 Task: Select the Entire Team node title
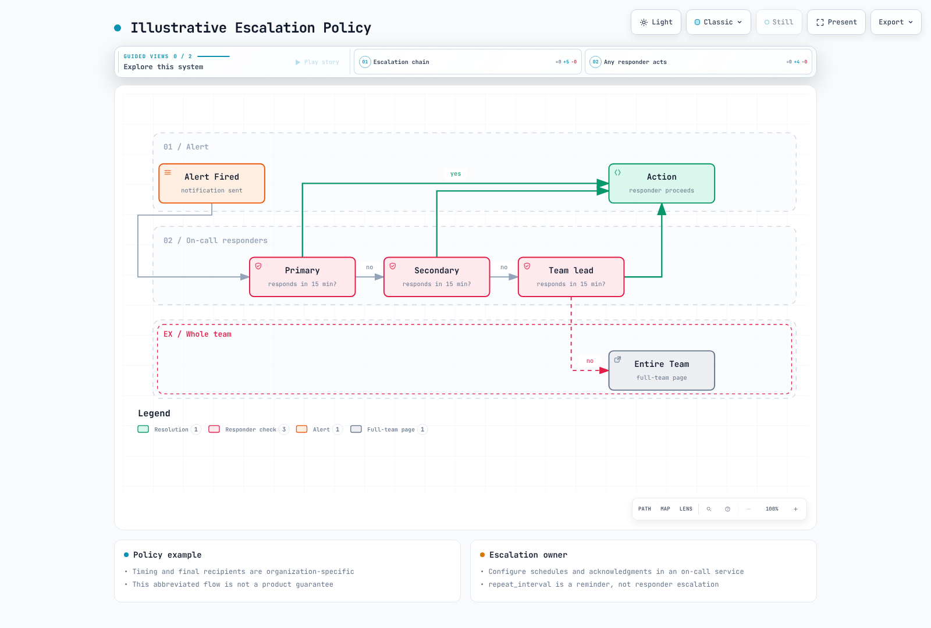pos(662,364)
